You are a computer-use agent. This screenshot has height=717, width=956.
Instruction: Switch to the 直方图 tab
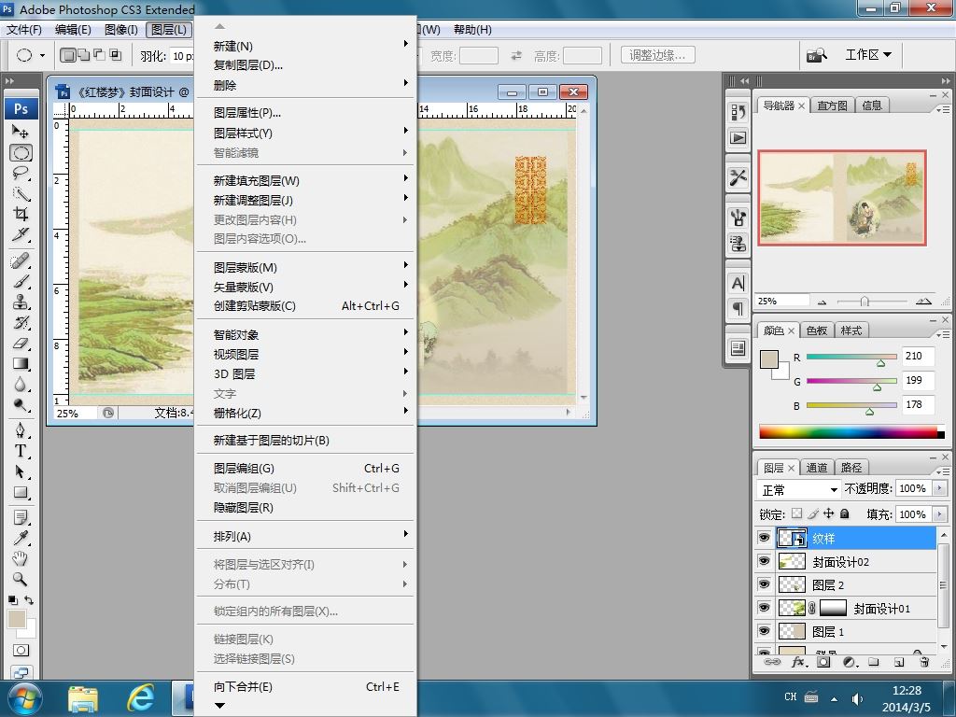point(832,105)
